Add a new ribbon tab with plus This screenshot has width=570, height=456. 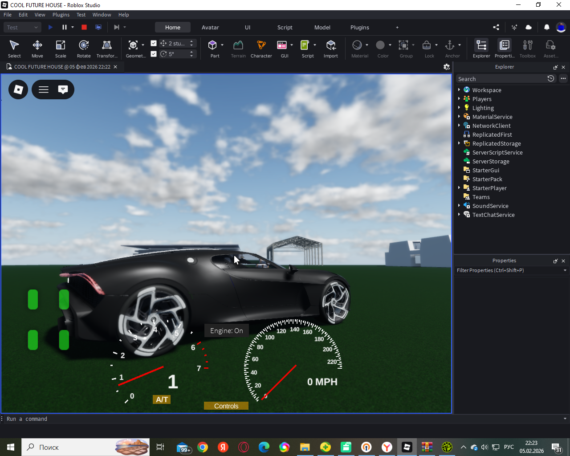[397, 27]
